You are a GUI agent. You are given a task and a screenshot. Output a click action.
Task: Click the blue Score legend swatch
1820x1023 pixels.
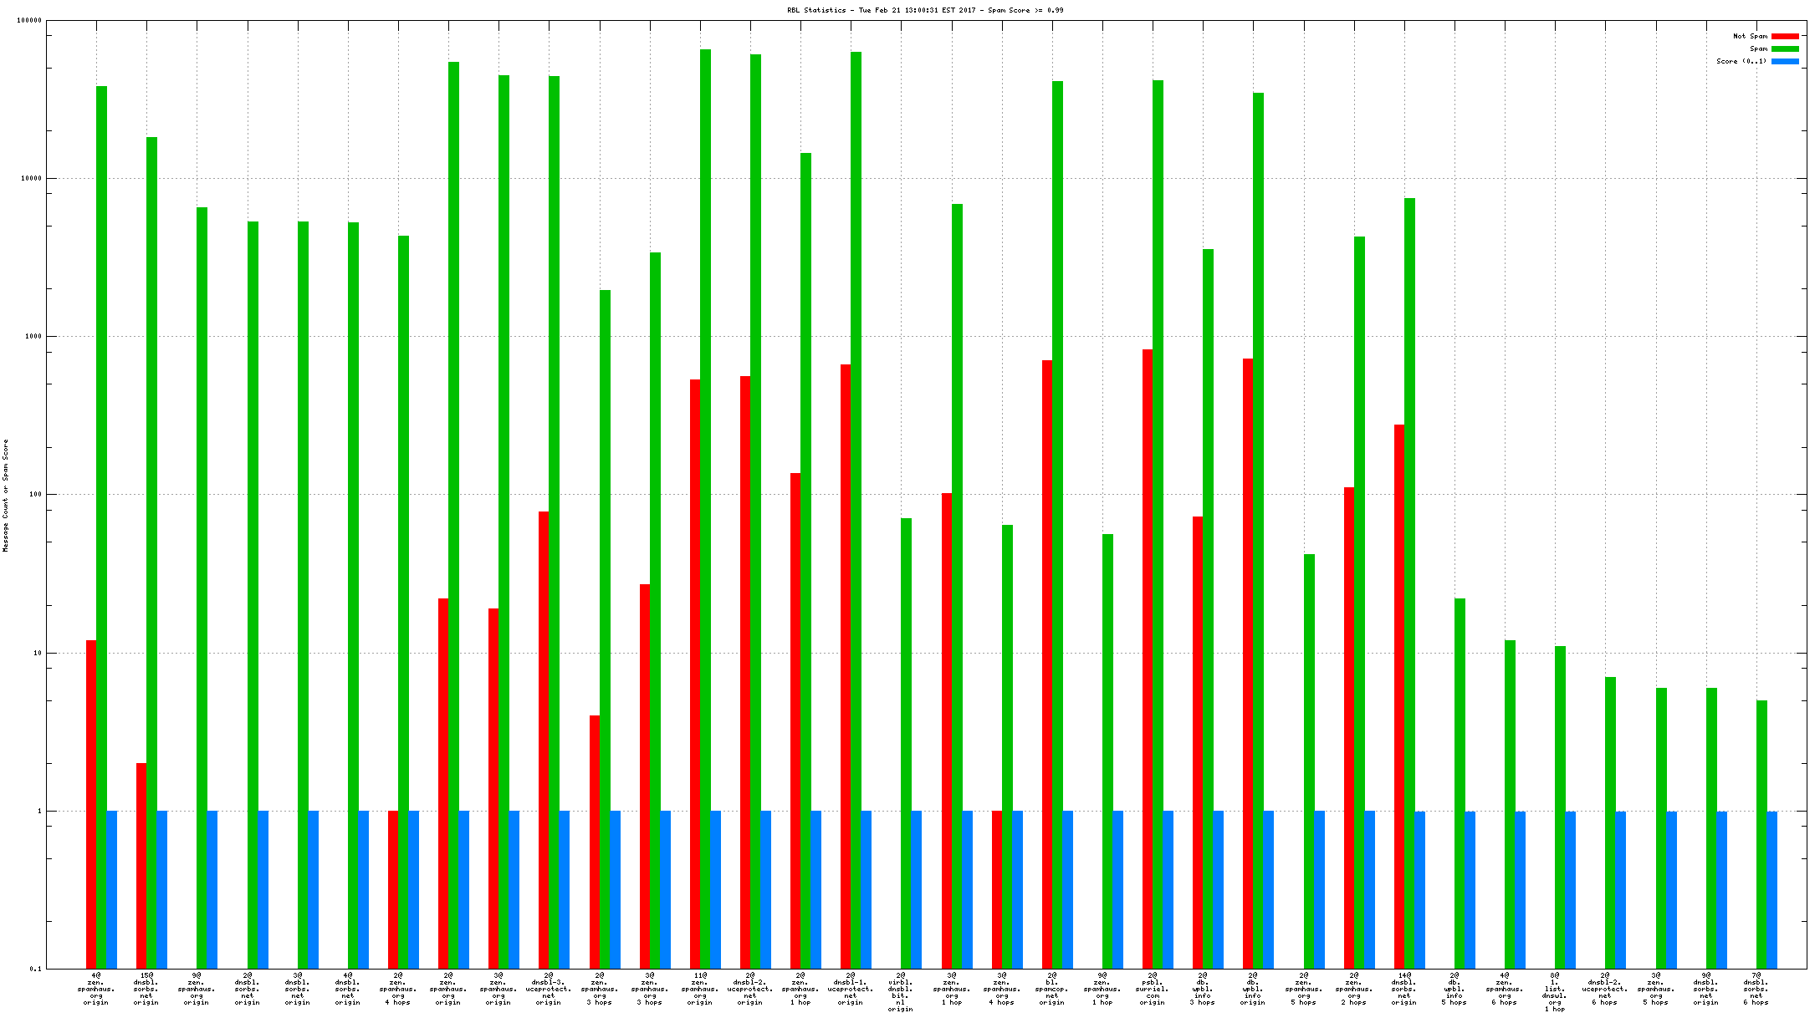pos(1784,61)
